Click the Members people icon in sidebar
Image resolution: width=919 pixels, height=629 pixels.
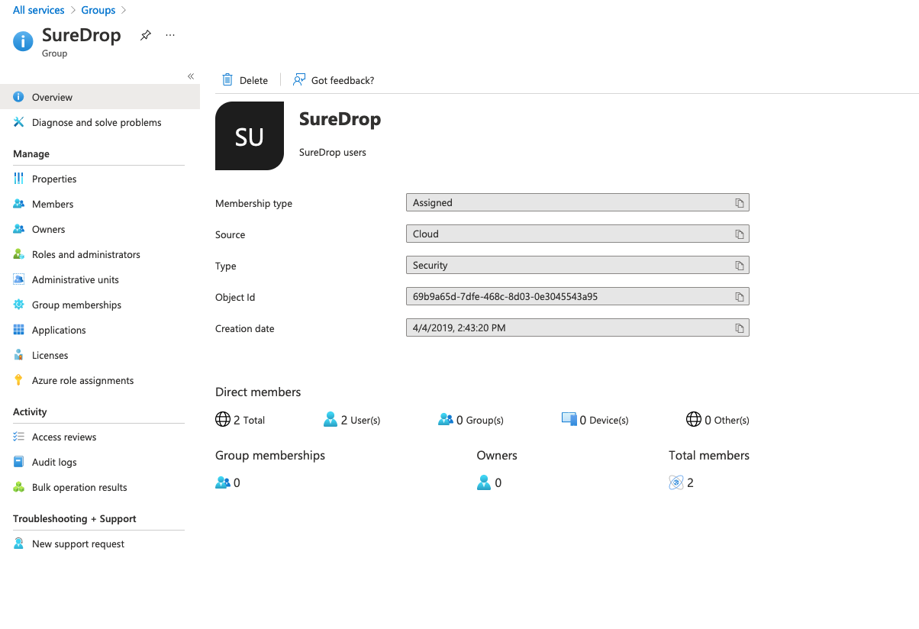(19, 204)
